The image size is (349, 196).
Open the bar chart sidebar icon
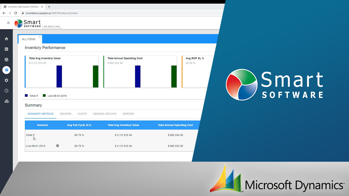pos(7,49)
